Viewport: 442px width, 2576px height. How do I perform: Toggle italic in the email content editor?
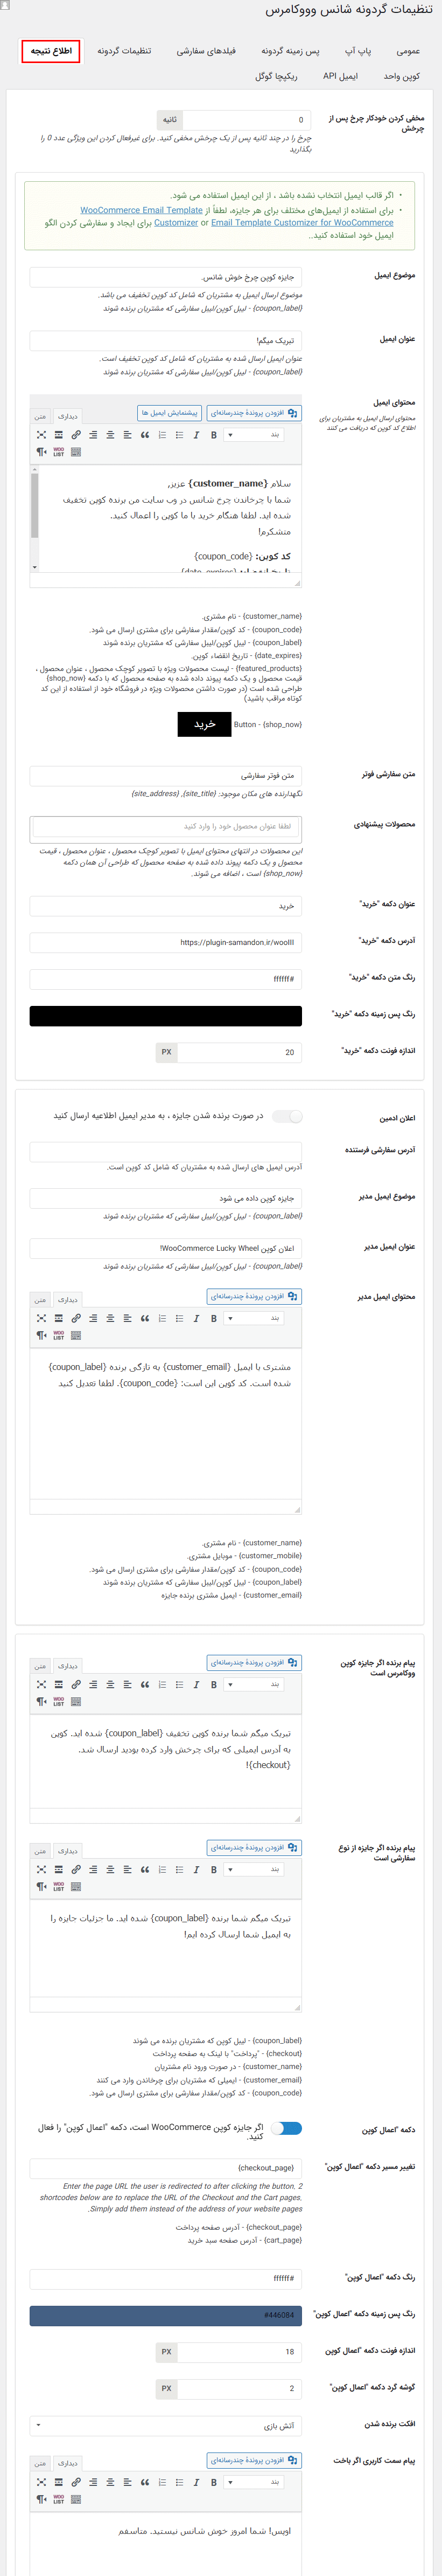(x=197, y=435)
